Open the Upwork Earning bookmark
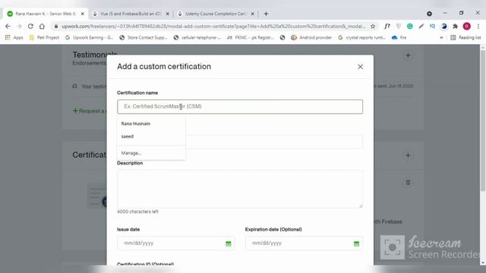The height and width of the screenshot is (273, 486). point(90,37)
